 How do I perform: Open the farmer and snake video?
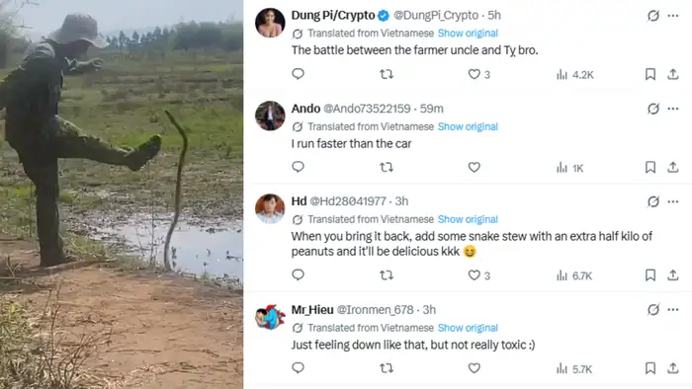(122, 194)
